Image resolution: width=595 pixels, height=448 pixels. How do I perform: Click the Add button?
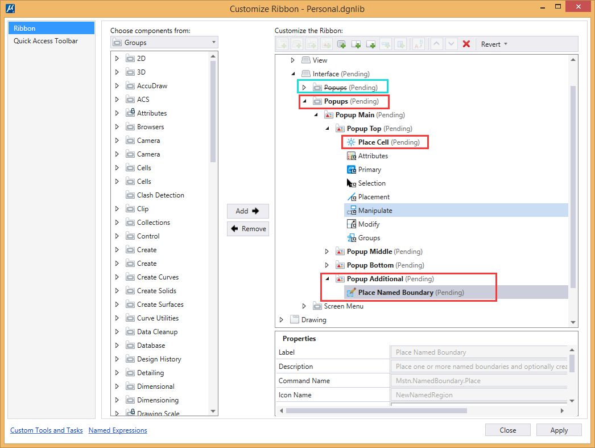[x=248, y=211]
